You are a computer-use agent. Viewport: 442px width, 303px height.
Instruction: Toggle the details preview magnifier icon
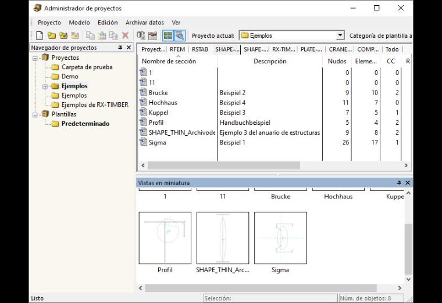point(180,36)
